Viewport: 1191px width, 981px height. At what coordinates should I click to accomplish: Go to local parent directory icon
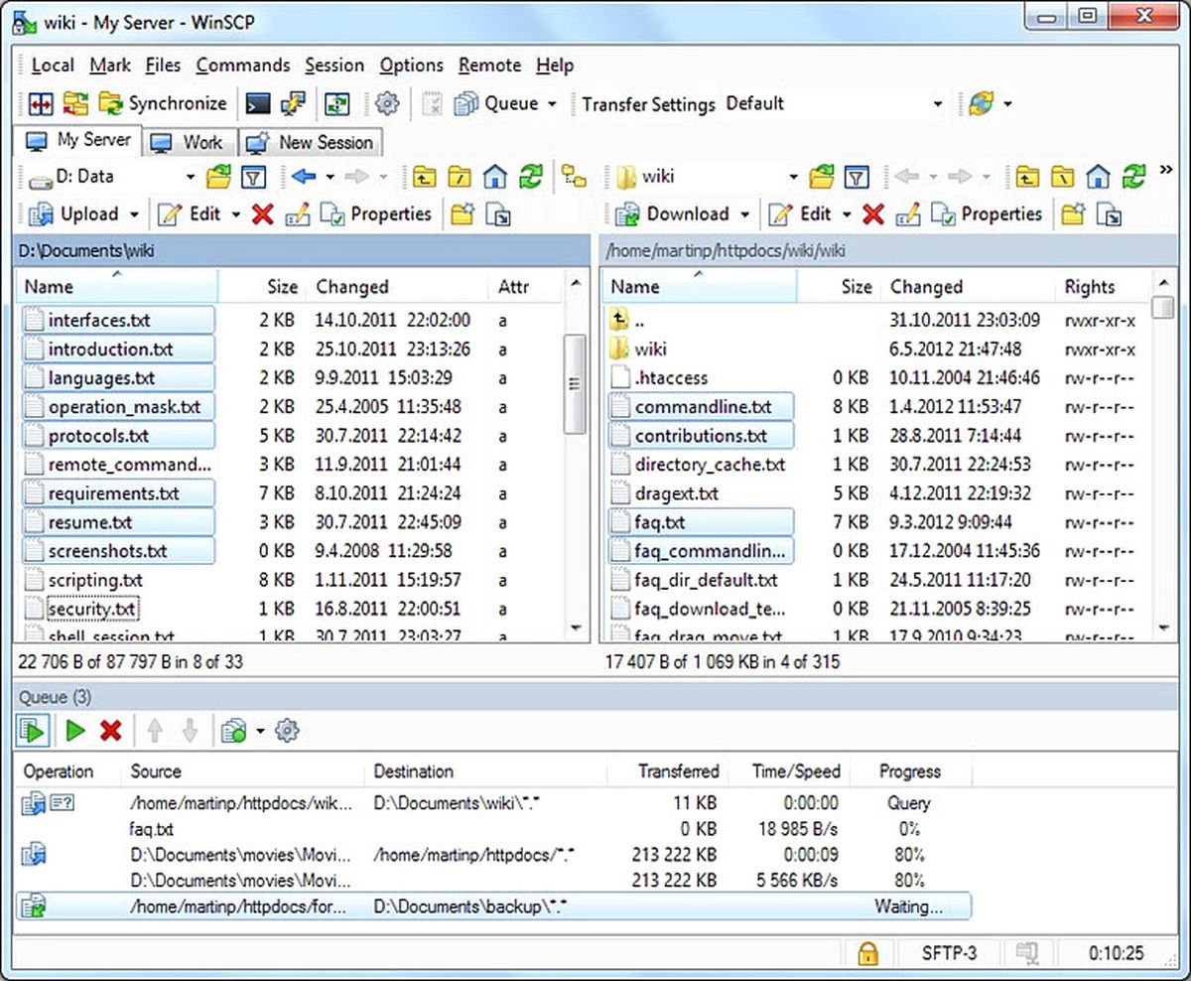pyautogui.click(x=425, y=177)
